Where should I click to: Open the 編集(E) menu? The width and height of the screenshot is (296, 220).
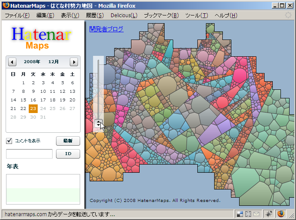(45, 15)
